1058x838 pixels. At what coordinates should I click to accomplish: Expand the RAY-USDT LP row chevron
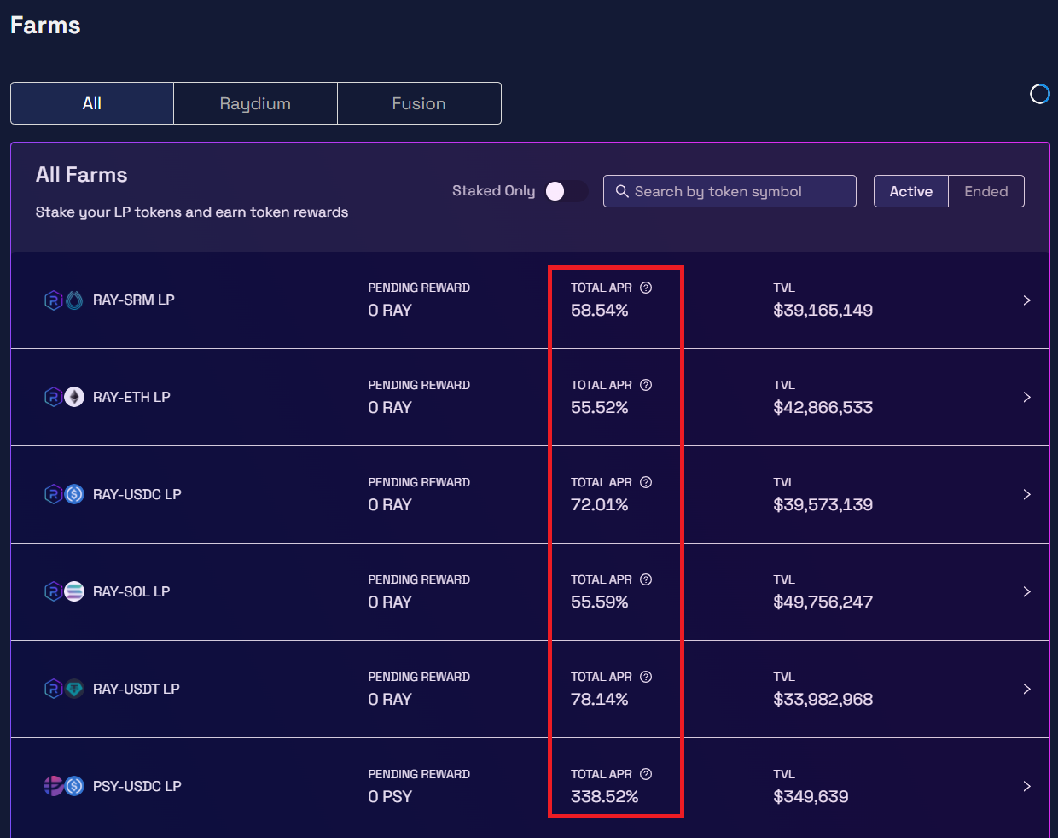click(x=1026, y=690)
